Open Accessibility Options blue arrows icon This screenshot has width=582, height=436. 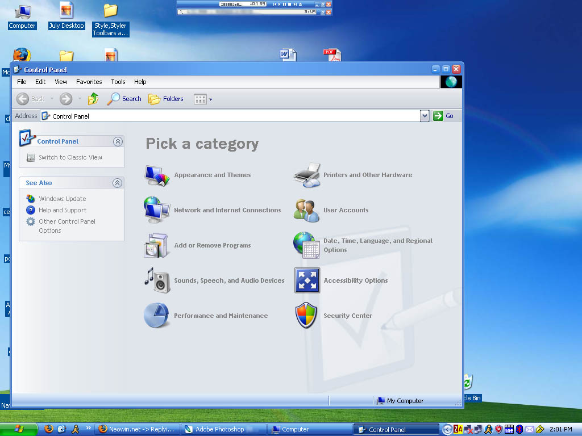tap(307, 280)
